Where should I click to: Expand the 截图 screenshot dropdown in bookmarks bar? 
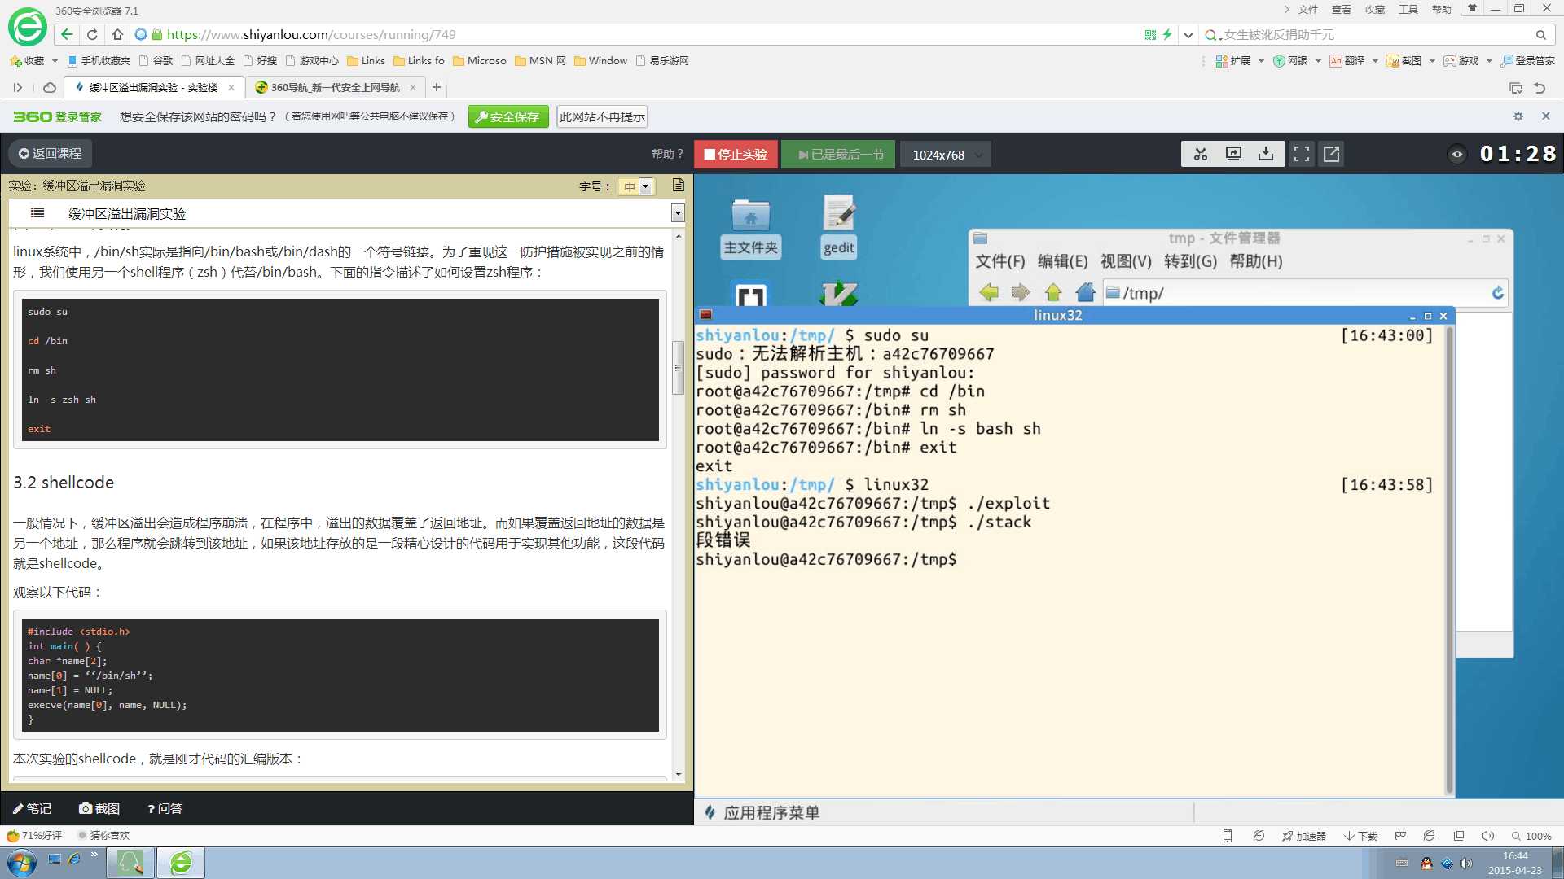(x=1432, y=61)
